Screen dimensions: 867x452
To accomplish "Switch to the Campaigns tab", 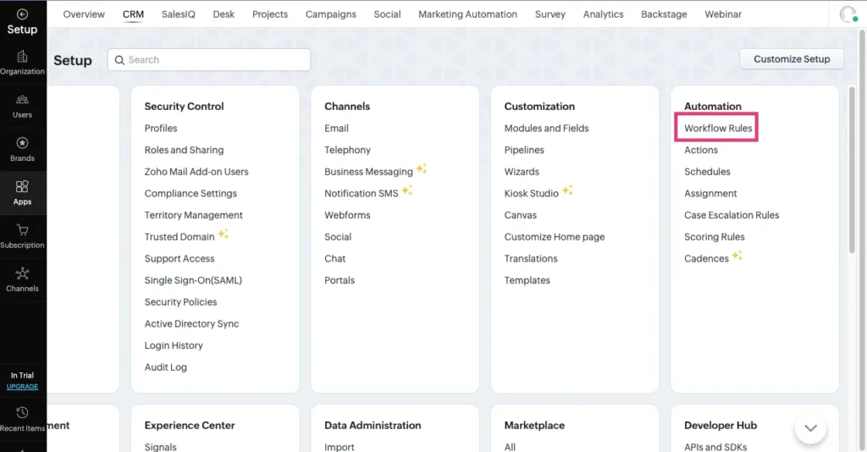I will click(x=331, y=14).
